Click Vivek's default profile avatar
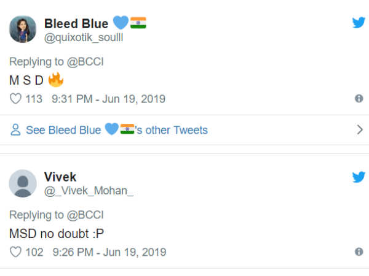This screenshot has width=369, height=276. pyautogui.click(x=23, y=183)
